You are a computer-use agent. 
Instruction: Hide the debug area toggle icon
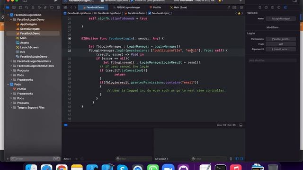[x=241, y=125]
